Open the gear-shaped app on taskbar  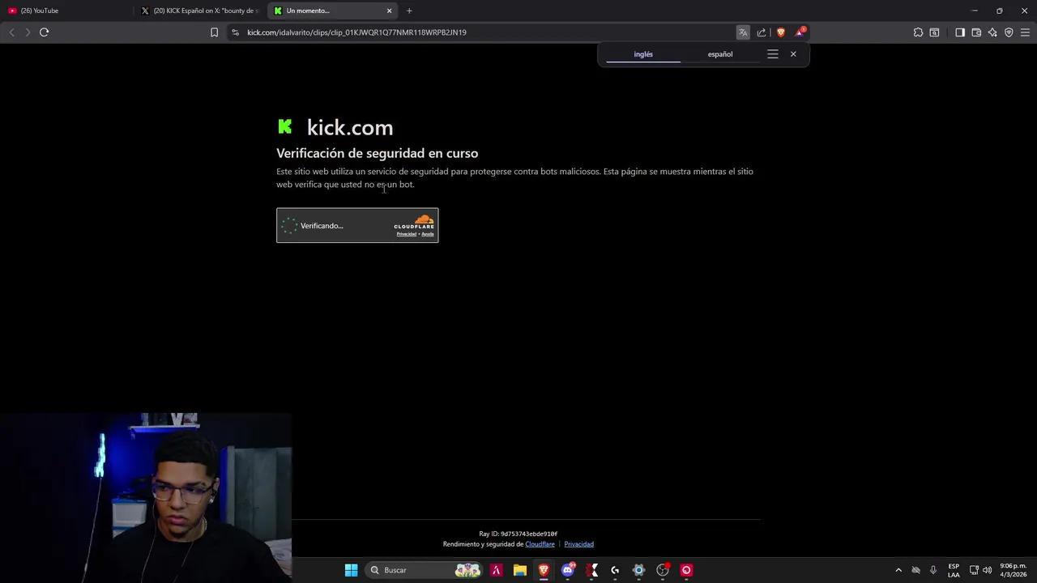[638, 570]
